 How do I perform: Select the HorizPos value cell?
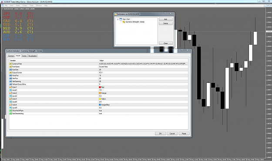point(143,76)
